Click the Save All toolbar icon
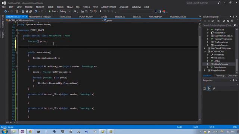The image size is (239, 134). [x=31, y=12]
